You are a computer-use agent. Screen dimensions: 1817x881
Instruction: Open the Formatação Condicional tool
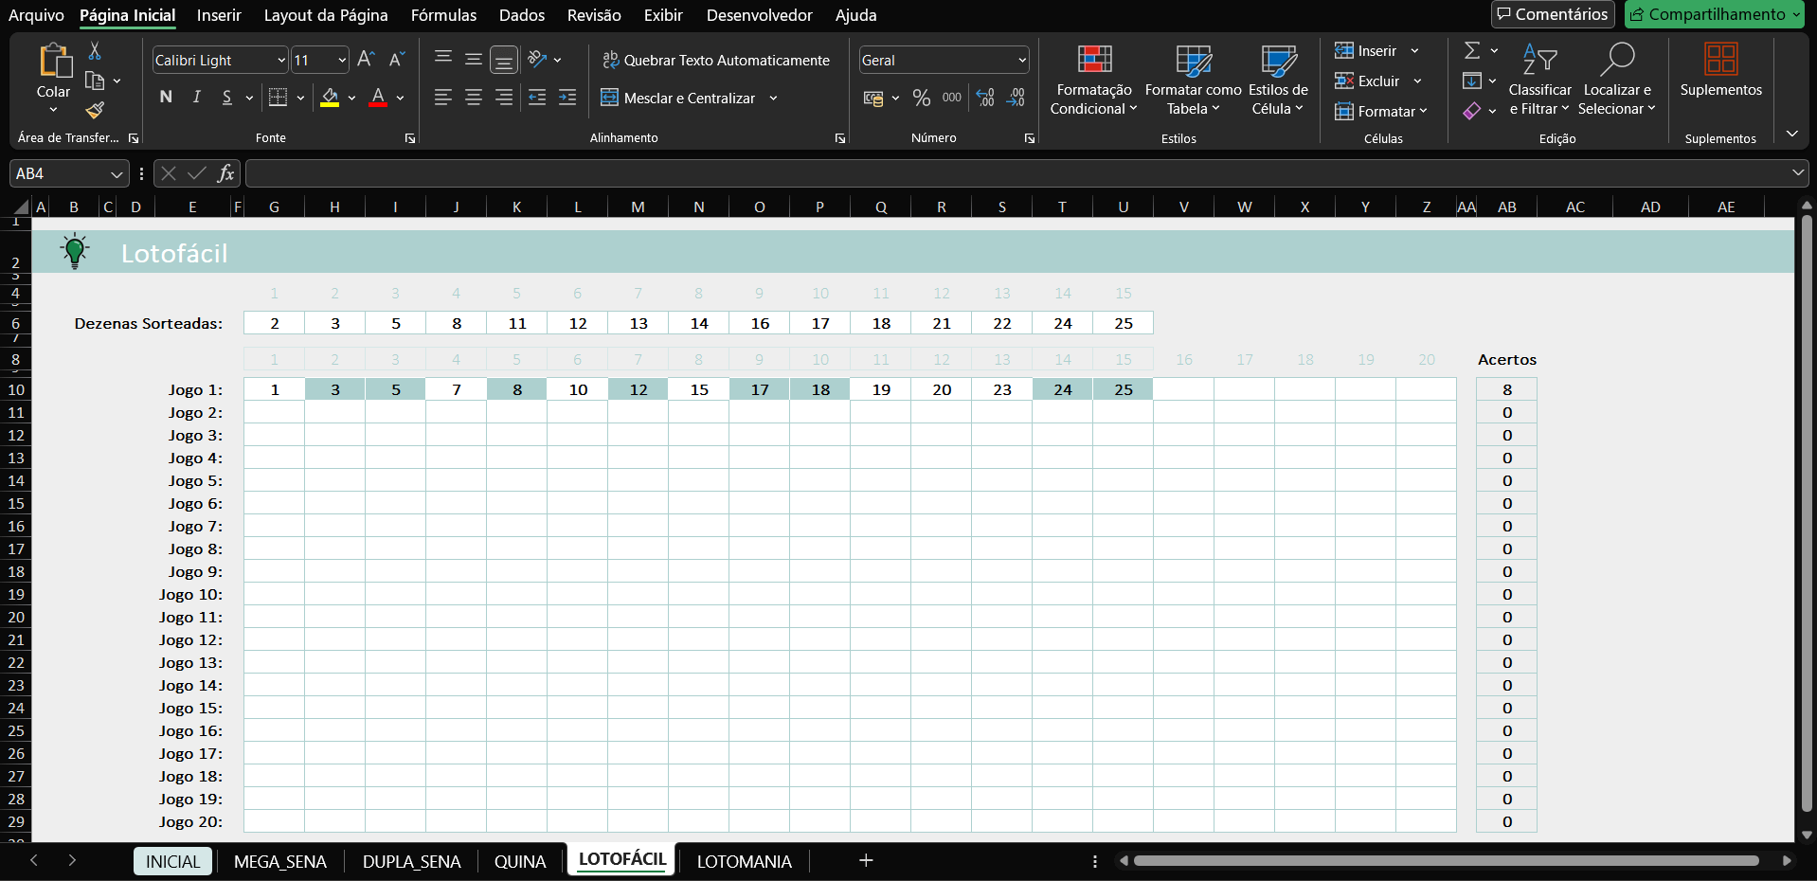1093,81
